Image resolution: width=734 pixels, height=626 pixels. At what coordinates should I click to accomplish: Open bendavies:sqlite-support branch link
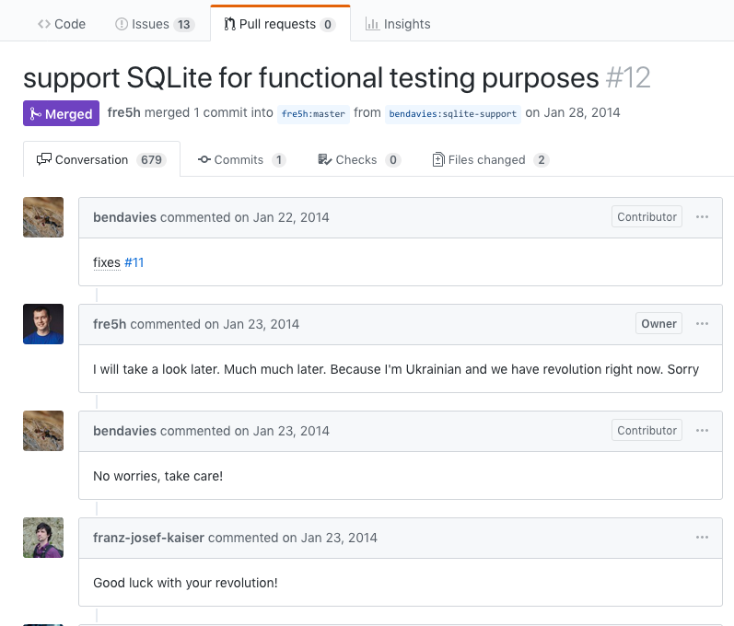[452, 114]
